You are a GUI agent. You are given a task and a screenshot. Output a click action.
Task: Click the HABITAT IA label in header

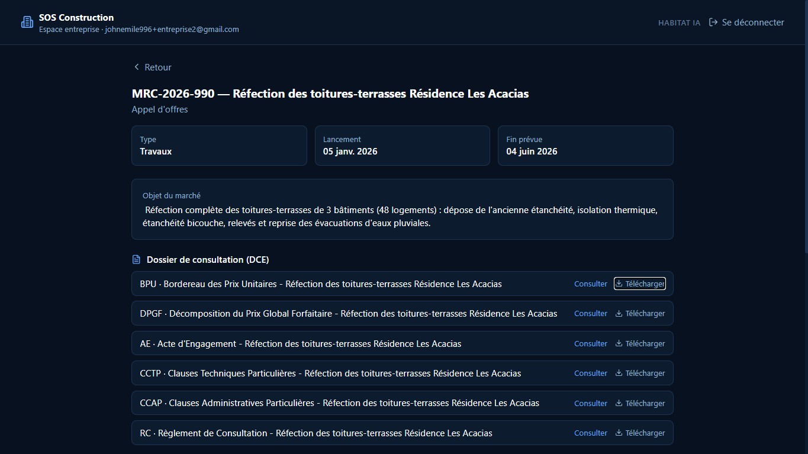(679, 22)
